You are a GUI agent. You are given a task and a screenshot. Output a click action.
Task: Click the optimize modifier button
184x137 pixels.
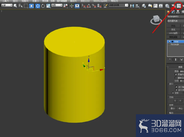tap(173, 29)
